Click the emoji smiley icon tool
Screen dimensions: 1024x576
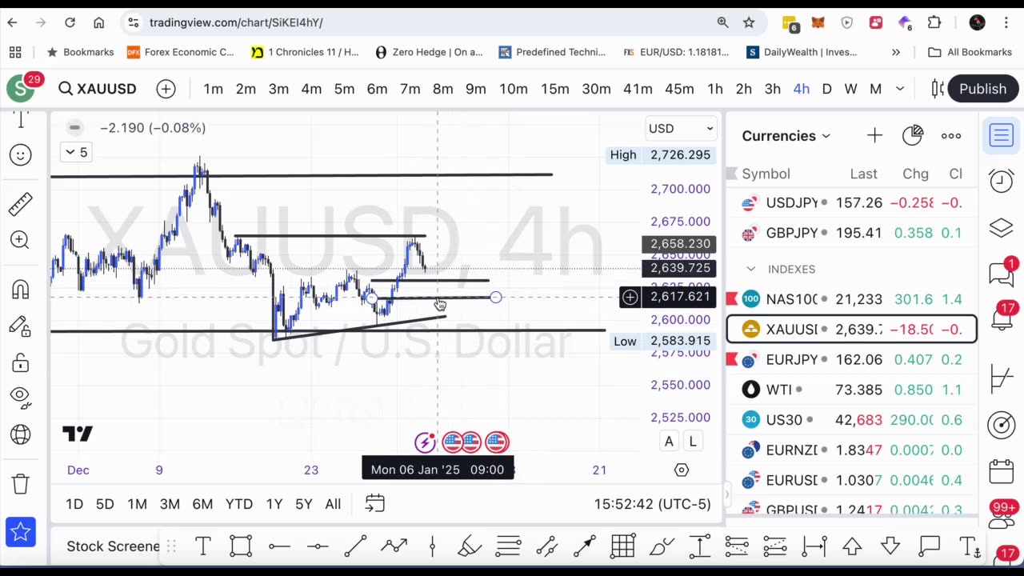[x=20, y=154]
